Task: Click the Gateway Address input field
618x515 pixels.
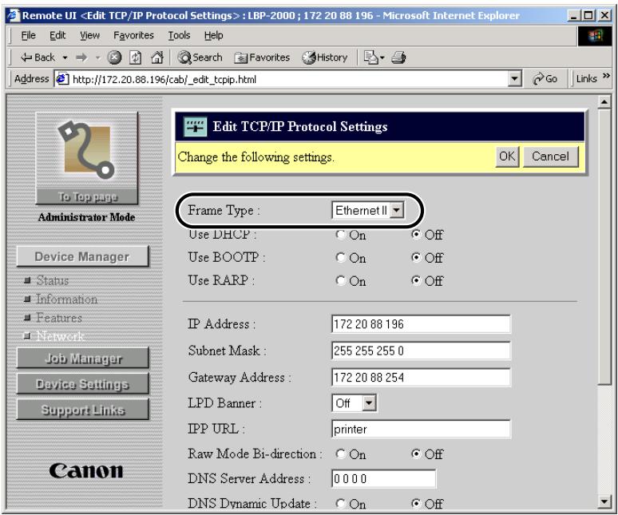Action: [421, 378]
